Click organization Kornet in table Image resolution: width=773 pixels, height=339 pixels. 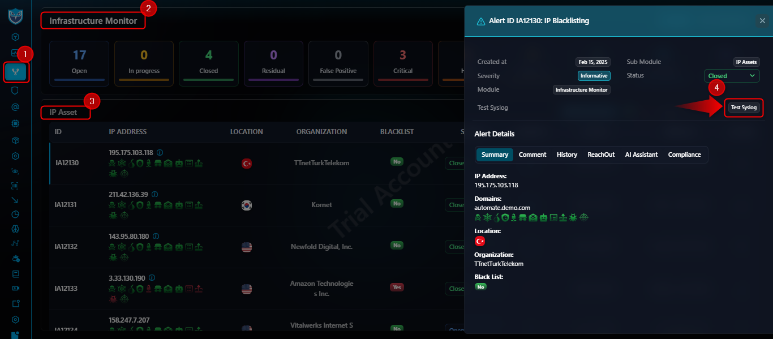321,205
